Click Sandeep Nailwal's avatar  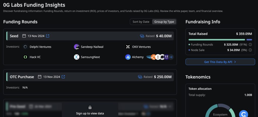(77, 47)
